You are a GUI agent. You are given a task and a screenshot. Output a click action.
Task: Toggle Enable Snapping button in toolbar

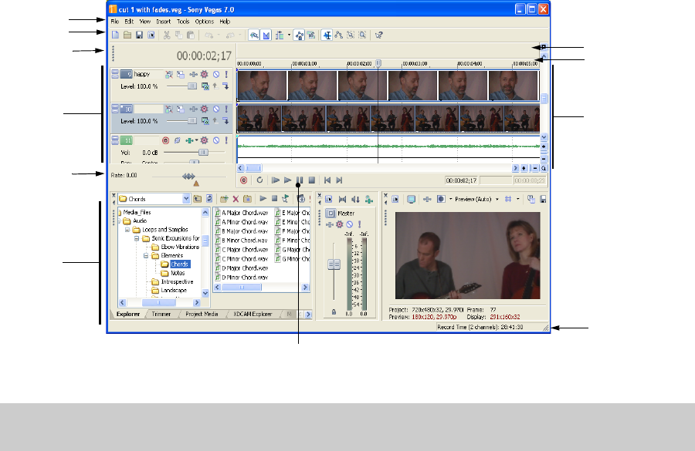(254, 35)
